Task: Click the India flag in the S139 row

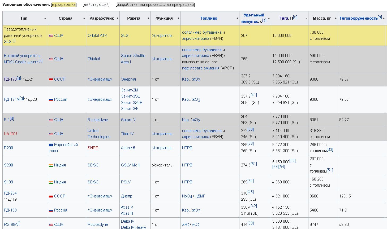Action: 51,182
